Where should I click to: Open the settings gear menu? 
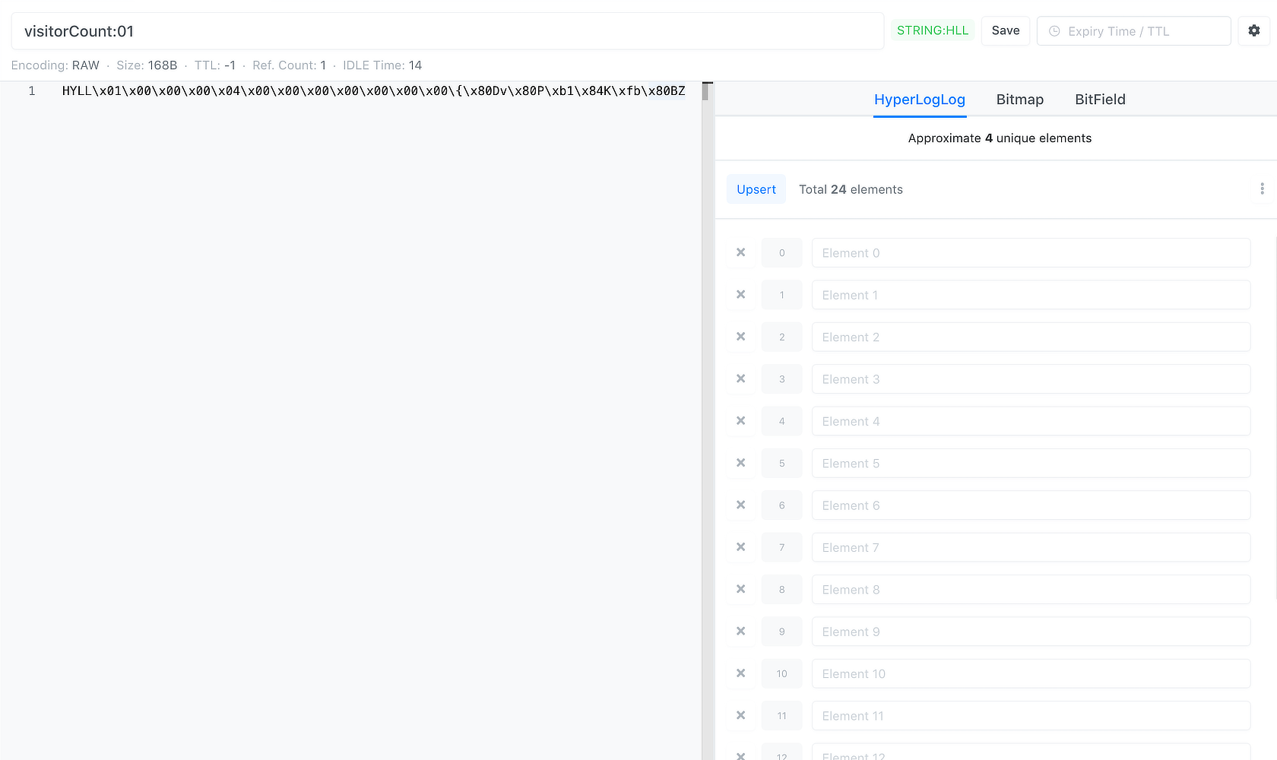(x=1254, y=31)
